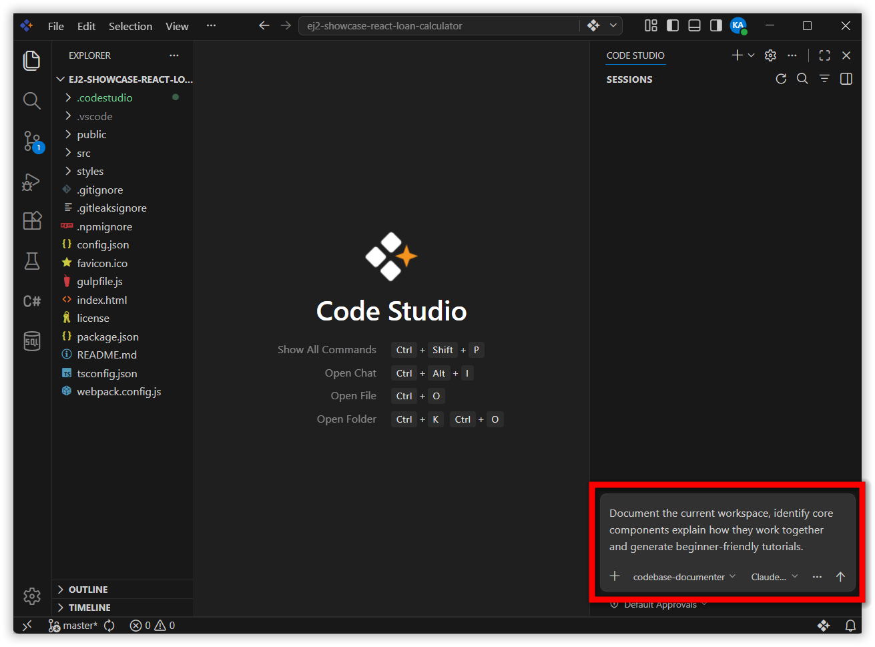Synchronize changes in status bar
Image resolution: width=875 pixels, height=647 pixels.
tap(109, 626)
